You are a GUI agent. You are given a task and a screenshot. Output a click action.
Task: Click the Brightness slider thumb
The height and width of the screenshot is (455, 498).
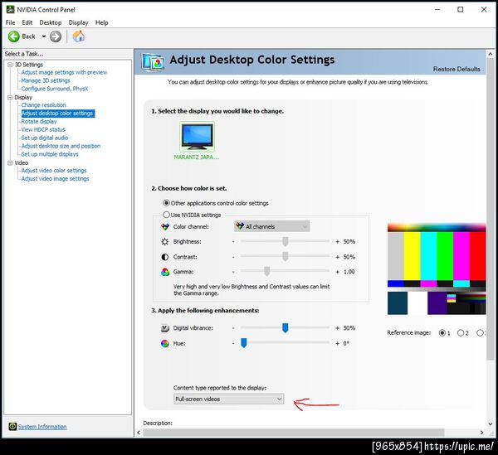[286, 241]
